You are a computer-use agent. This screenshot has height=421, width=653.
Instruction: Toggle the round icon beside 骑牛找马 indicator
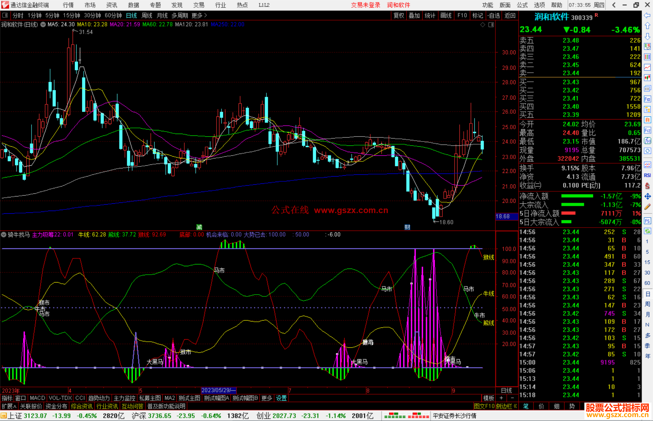[4, 234]
